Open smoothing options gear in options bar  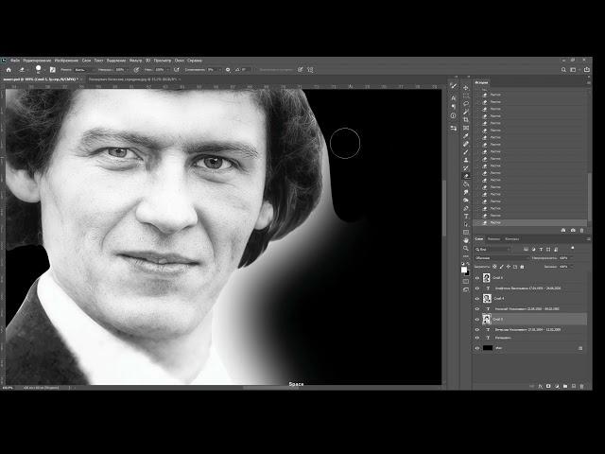tap(228, 70)
